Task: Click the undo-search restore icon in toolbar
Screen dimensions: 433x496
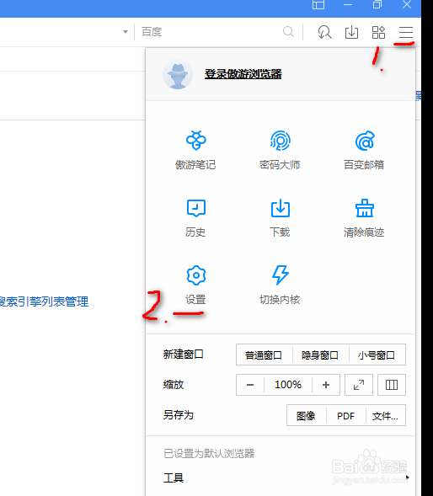Action: click(324, 32)
